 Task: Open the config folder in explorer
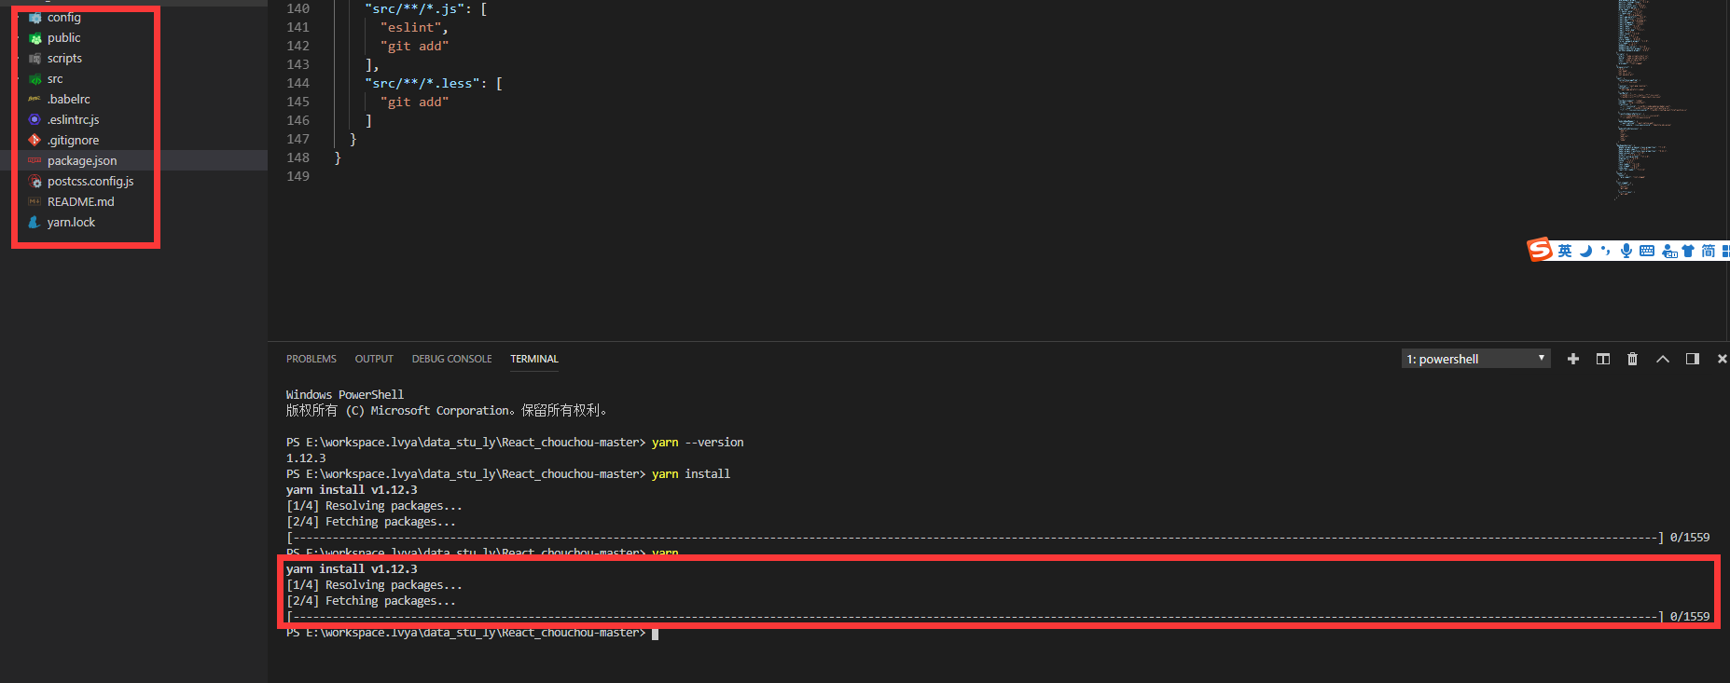[63, 17]
